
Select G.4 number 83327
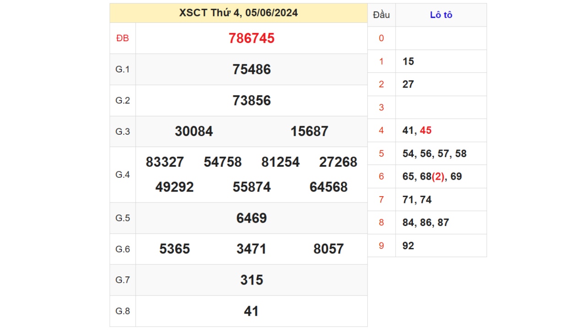pyautogui.click(x=165, y=162)
